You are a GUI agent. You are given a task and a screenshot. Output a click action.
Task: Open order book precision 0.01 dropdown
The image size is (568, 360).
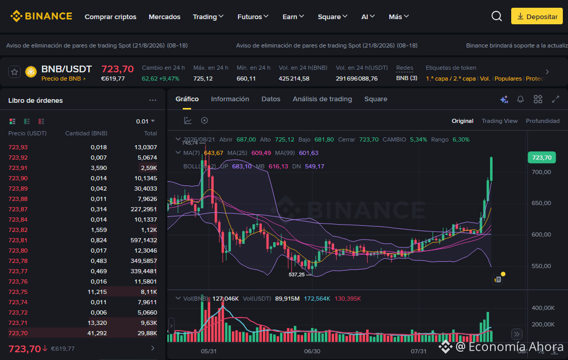146,121
